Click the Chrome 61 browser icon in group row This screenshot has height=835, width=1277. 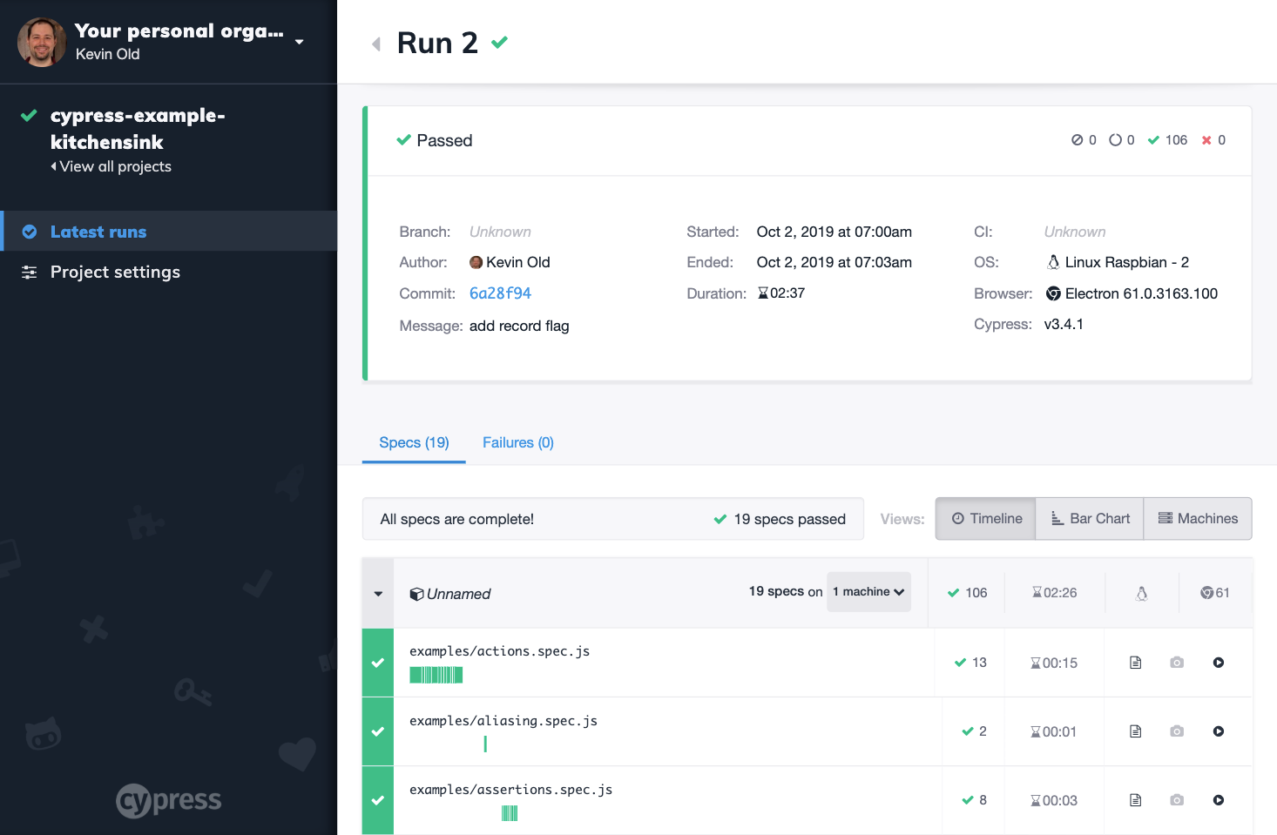coord(1206,593)
